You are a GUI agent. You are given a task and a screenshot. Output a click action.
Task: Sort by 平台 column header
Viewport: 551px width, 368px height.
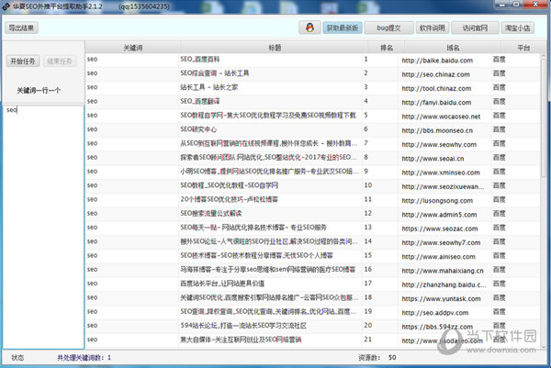pos(523,48)
